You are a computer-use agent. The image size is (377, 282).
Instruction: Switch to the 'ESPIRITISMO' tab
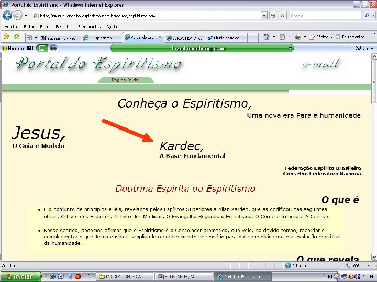(185, 38)
